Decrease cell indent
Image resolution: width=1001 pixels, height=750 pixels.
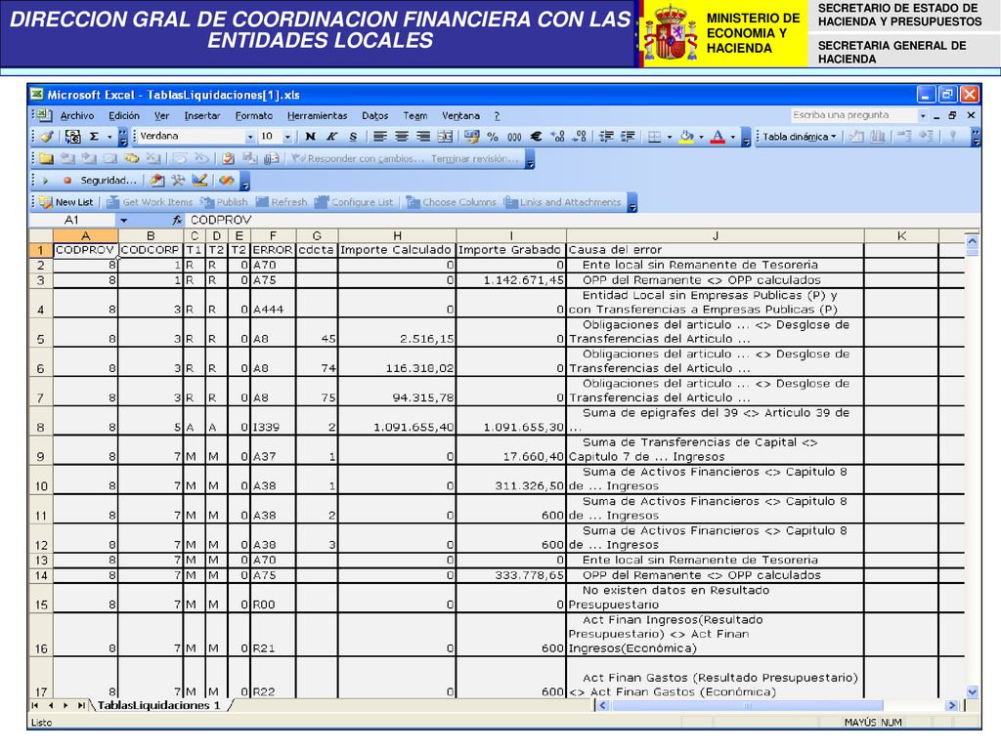[606, 137]
